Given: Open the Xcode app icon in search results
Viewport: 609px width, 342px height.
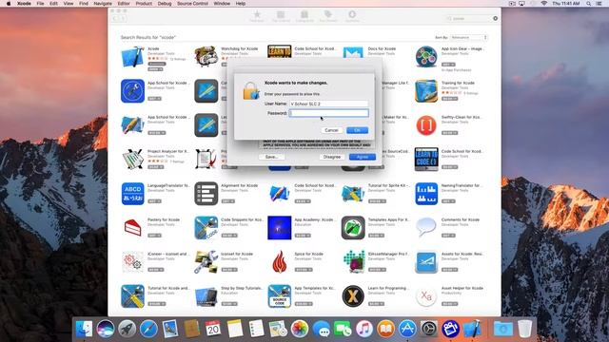Looking at the screenshot, I should 132,57.
